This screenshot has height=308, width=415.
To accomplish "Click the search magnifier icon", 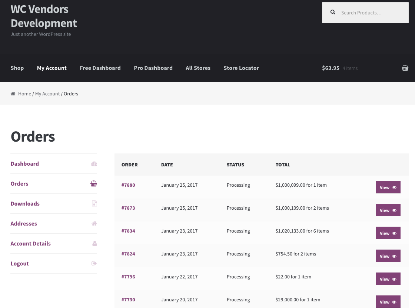I will [x=333, y=12].
